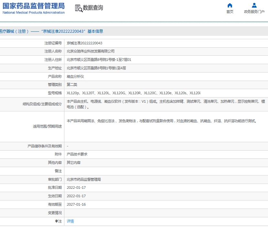Click the 第二类 management category value
Screen dimensions: 268x228
tap(72, 85)
